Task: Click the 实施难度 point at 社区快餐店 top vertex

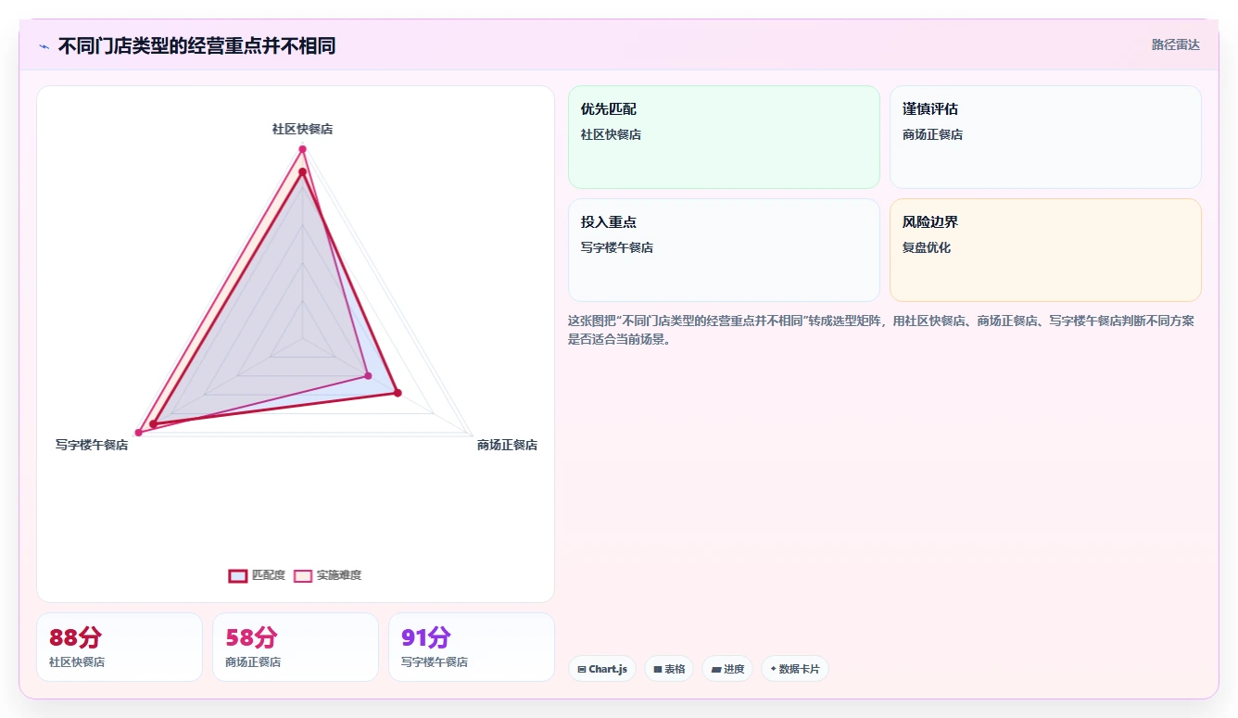Action: (x=302, y=149)
